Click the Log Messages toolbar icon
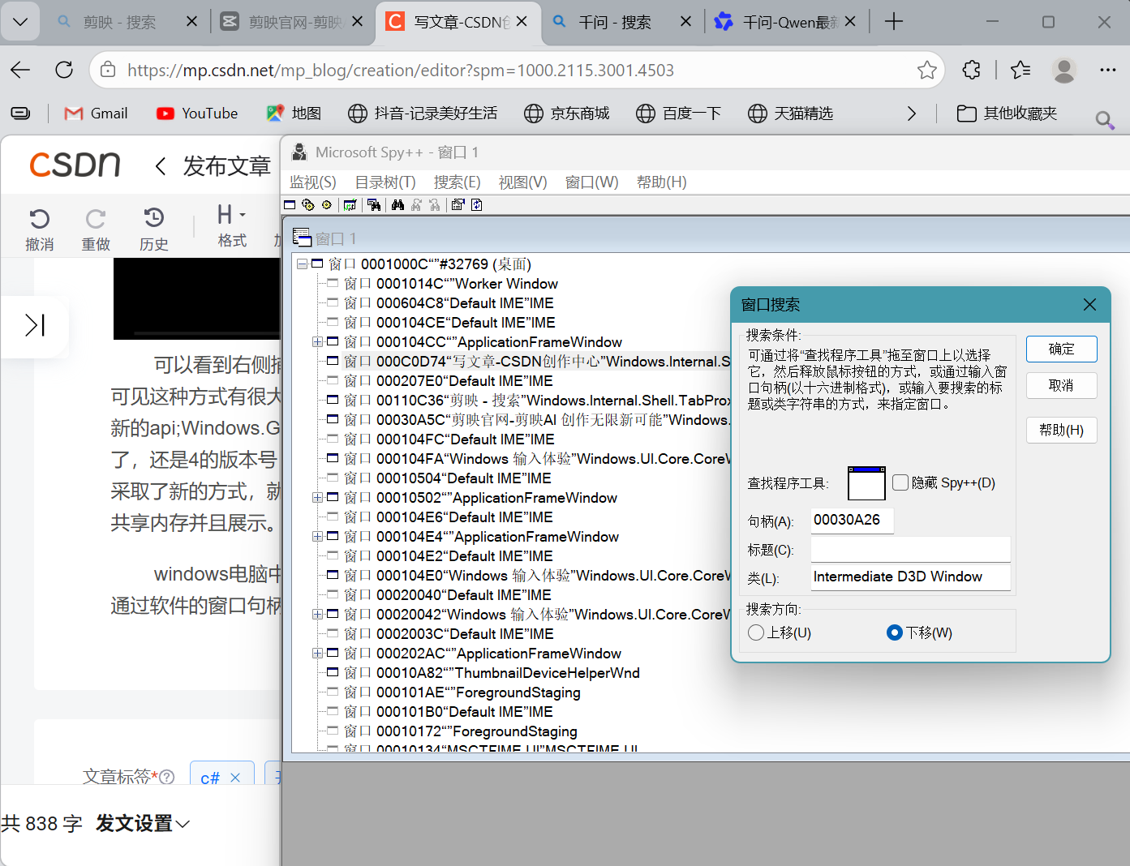 coord(350,205)
